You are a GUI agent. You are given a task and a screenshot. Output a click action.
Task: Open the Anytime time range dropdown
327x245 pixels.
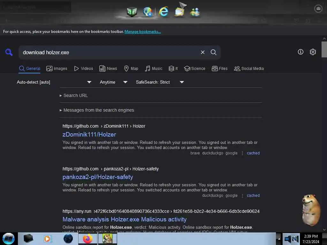pos(113,82)
